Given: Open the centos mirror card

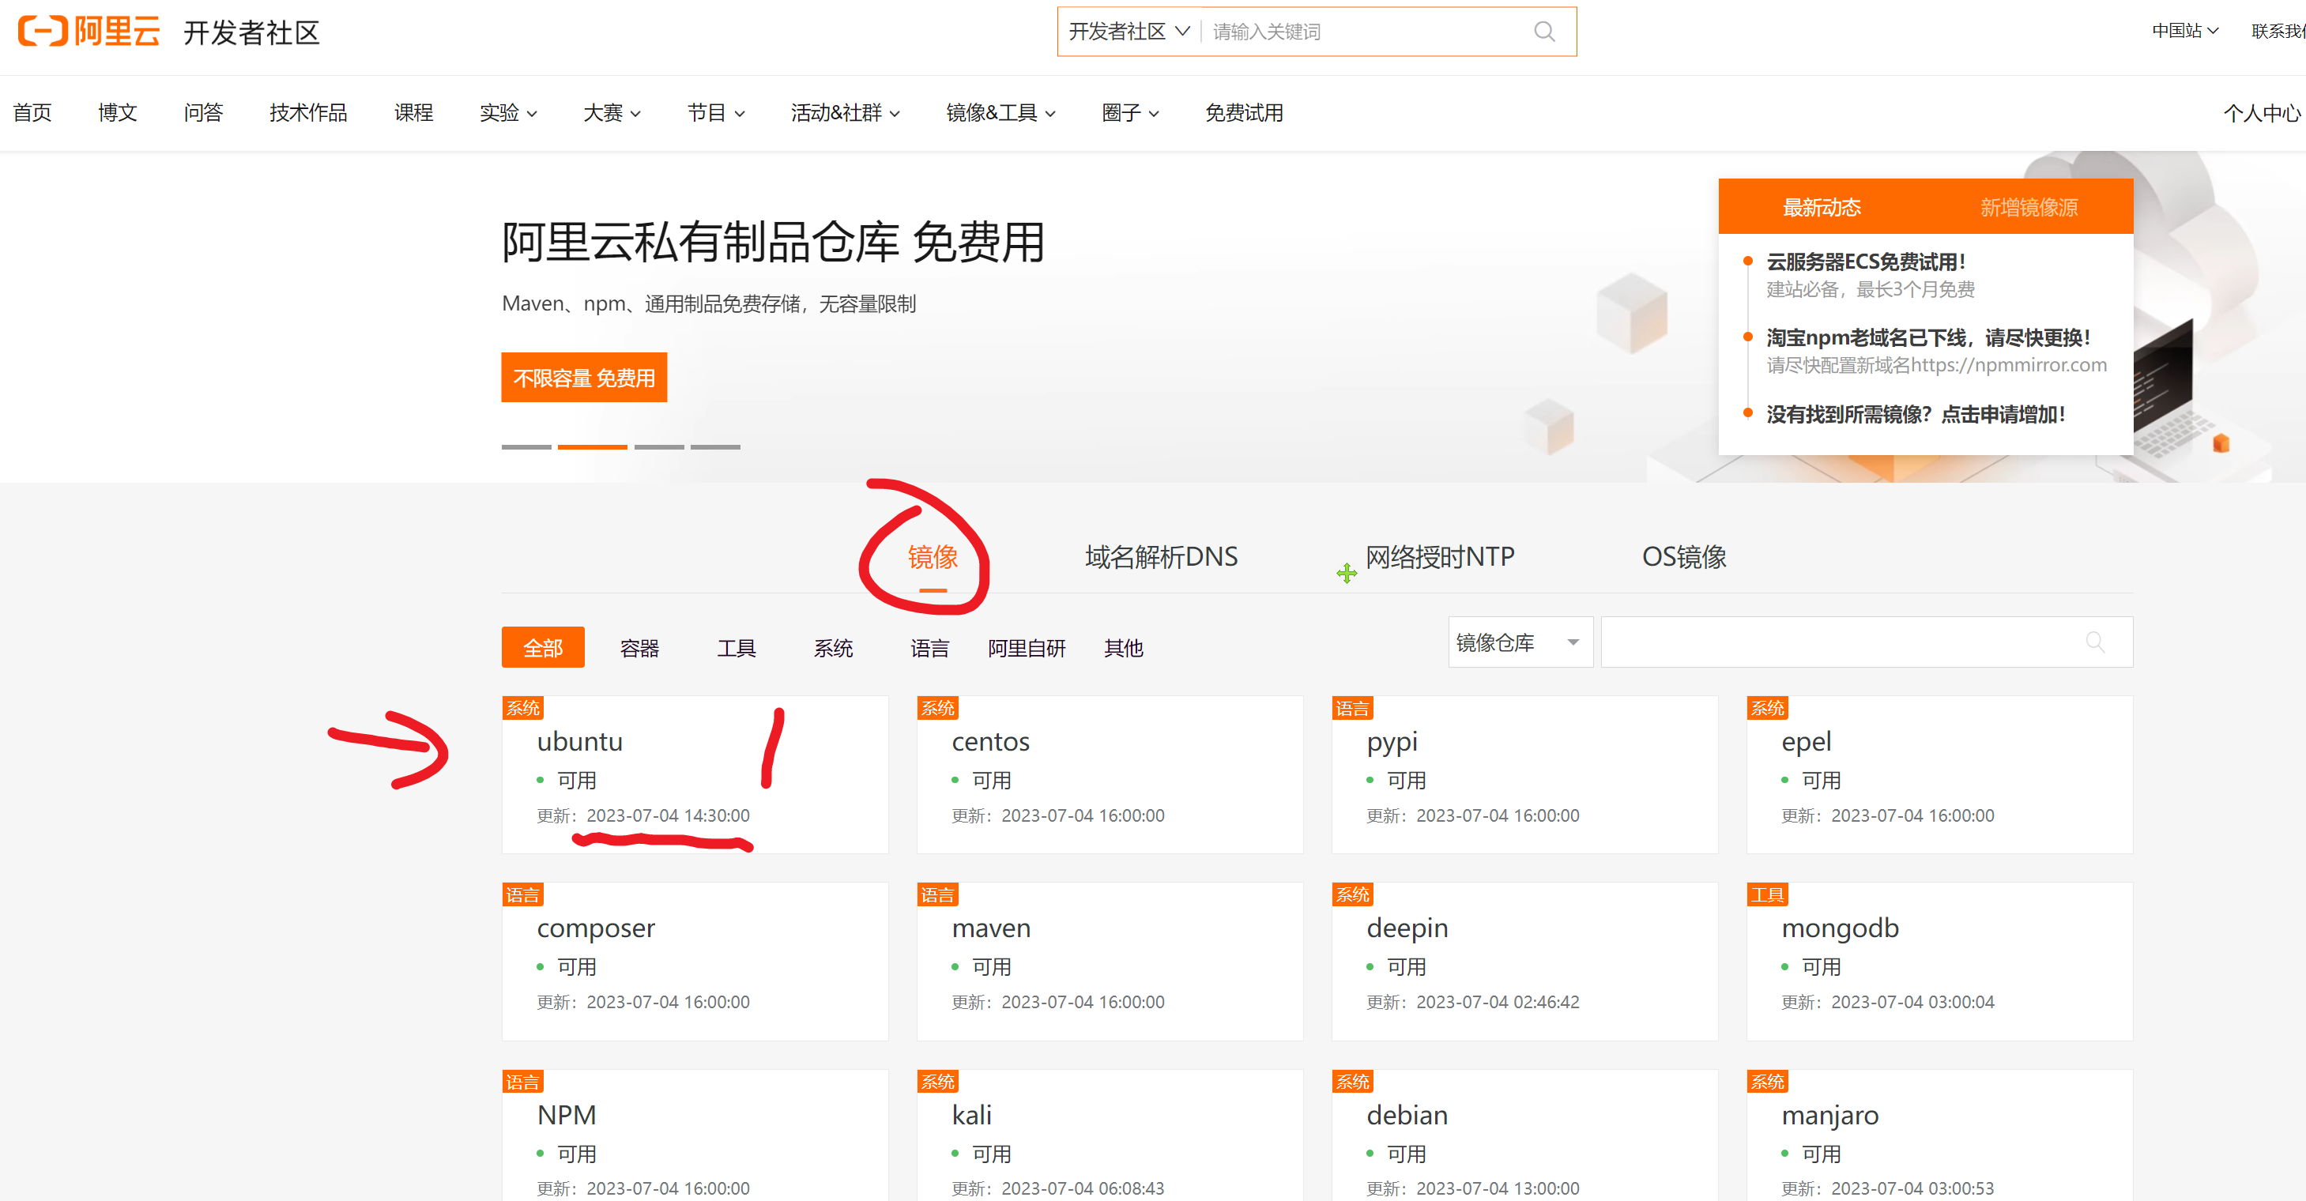Looking at the screenshot, I should click(x=1109, y=775).
